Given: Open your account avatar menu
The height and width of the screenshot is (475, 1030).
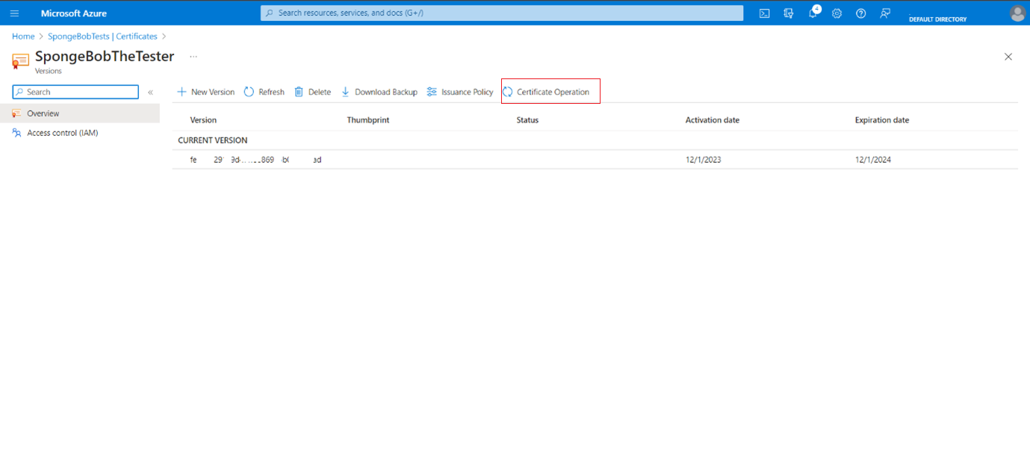Looking at the screenshot, I should 1014,13.
